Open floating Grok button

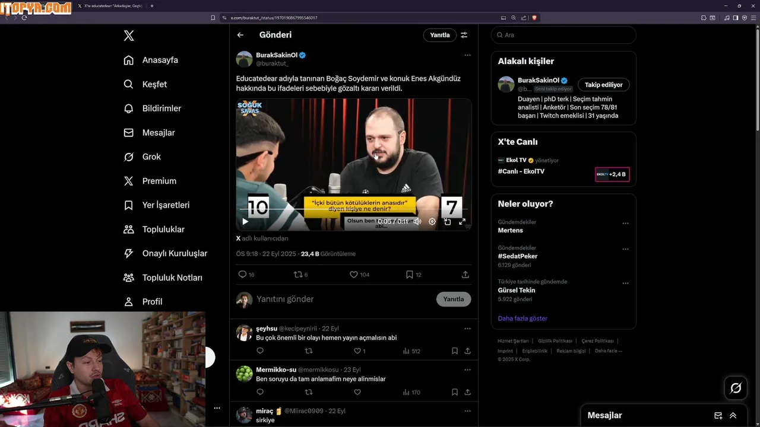[x=736, y=388]
